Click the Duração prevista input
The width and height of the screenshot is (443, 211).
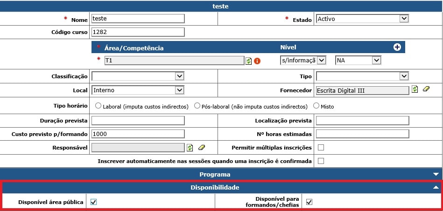138,121
